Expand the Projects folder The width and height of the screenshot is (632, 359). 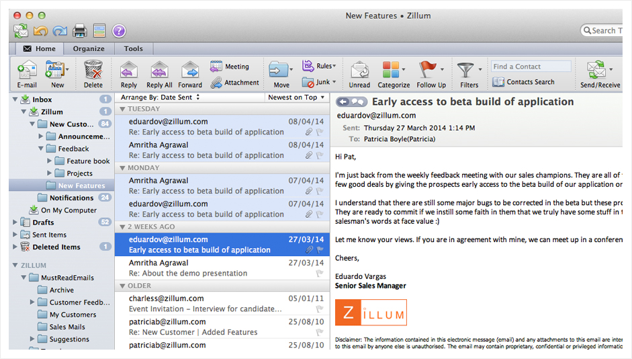(x=49, y=173)
